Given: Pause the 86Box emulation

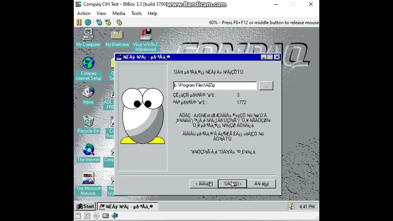Looking at the screenshot, I should tap(79, 22).
